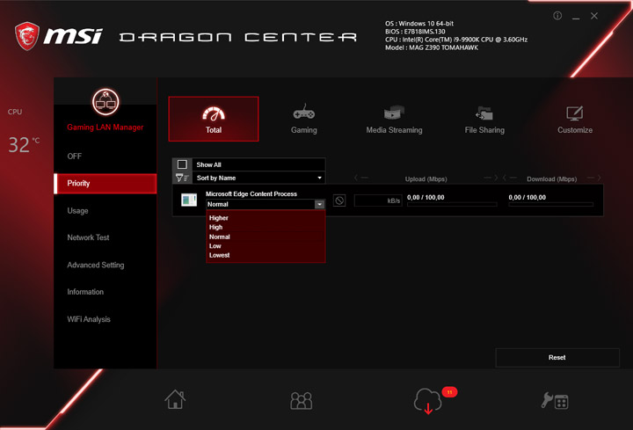Viewport: 633px width, 430px height.
Task: Click the CPU temperature 32 °C reading
Action: (24, 144)
